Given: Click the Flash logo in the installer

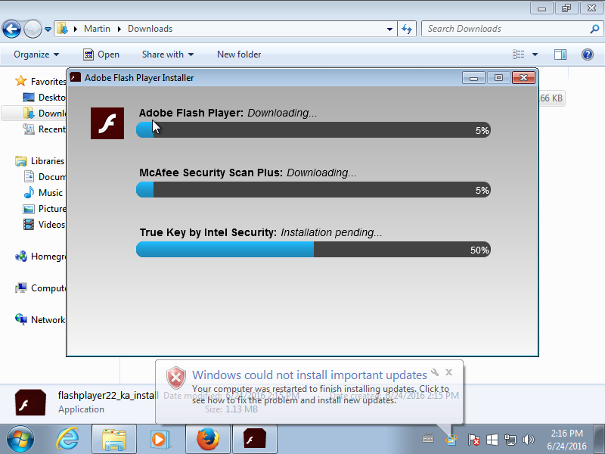Looking at the screenshot, I should 107,123.
